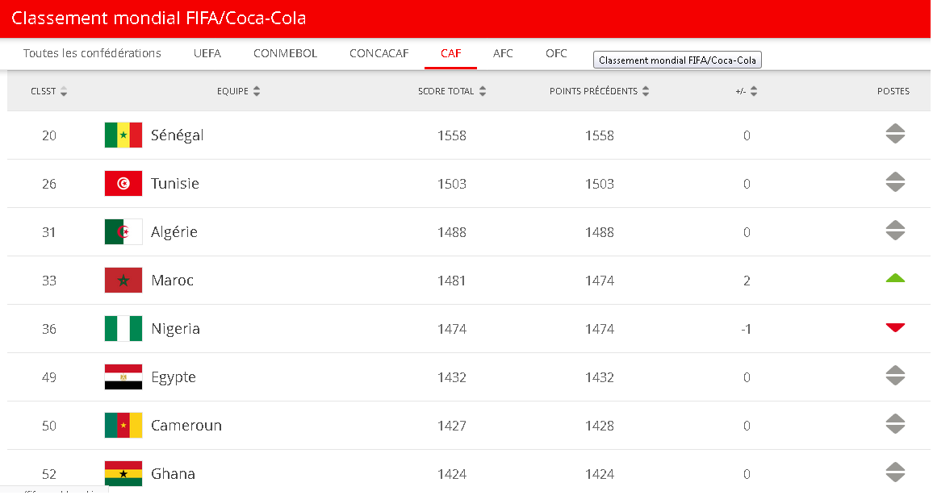Viewport: 933px width, 495px height.
Task: Click Ghana's rank 52 cell
Action: click(x=48, y=473)
